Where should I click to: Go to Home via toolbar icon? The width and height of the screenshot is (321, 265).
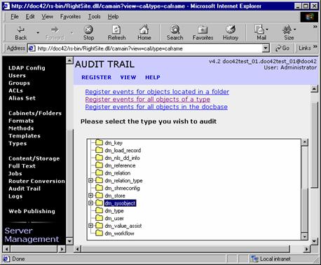pos(144,33)
